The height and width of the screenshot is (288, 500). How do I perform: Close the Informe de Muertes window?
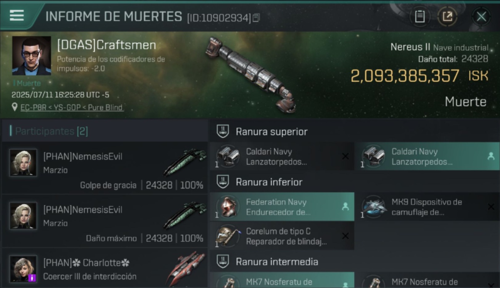tap(481, 17)
